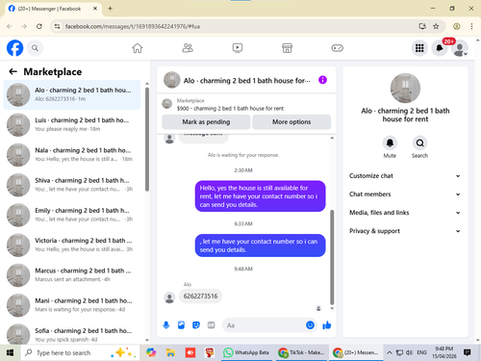Click the Windows Start button

(10, 353)
